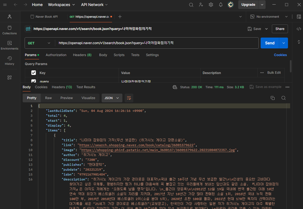
Task: Uncheck the query parameter row checkbox
Action: click(x=34, y=81)
